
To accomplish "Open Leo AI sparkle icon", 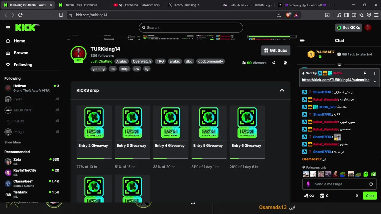I will 361,15.
